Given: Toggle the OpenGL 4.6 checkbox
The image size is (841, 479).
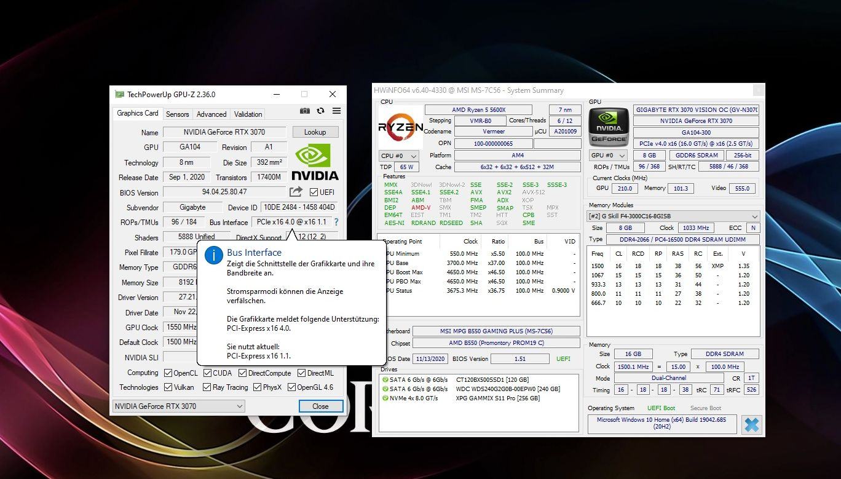Looking at the screenshot, I should pyautogui.click(x=291, y=387).
